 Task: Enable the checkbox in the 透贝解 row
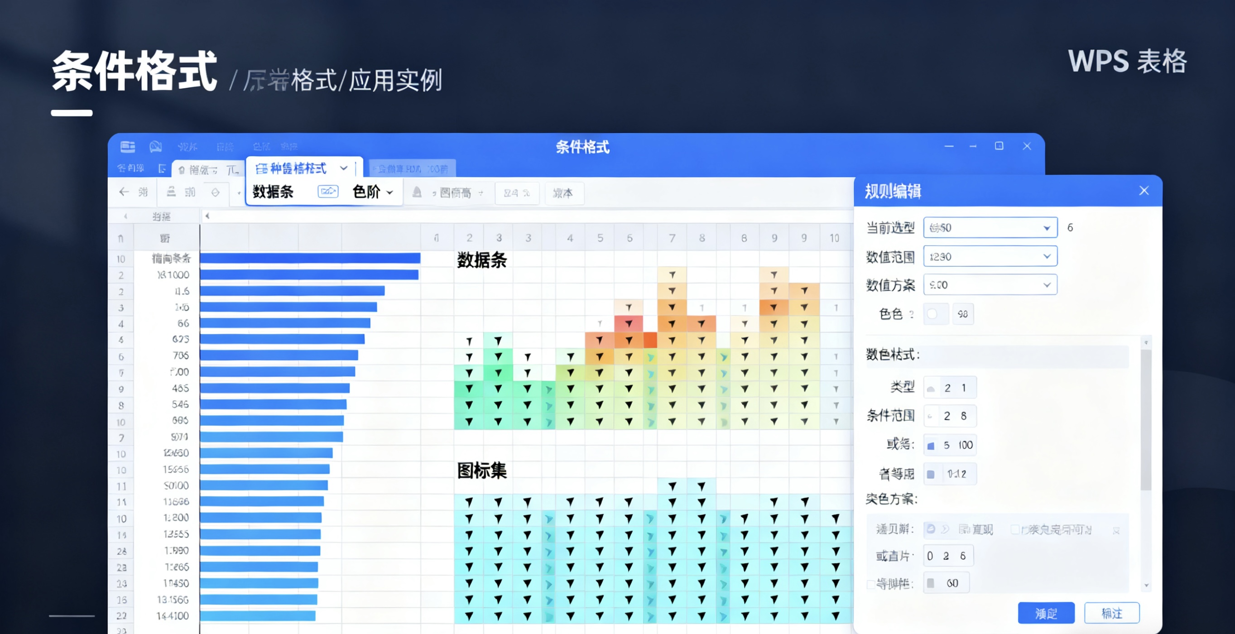[x=1016, y=530]
